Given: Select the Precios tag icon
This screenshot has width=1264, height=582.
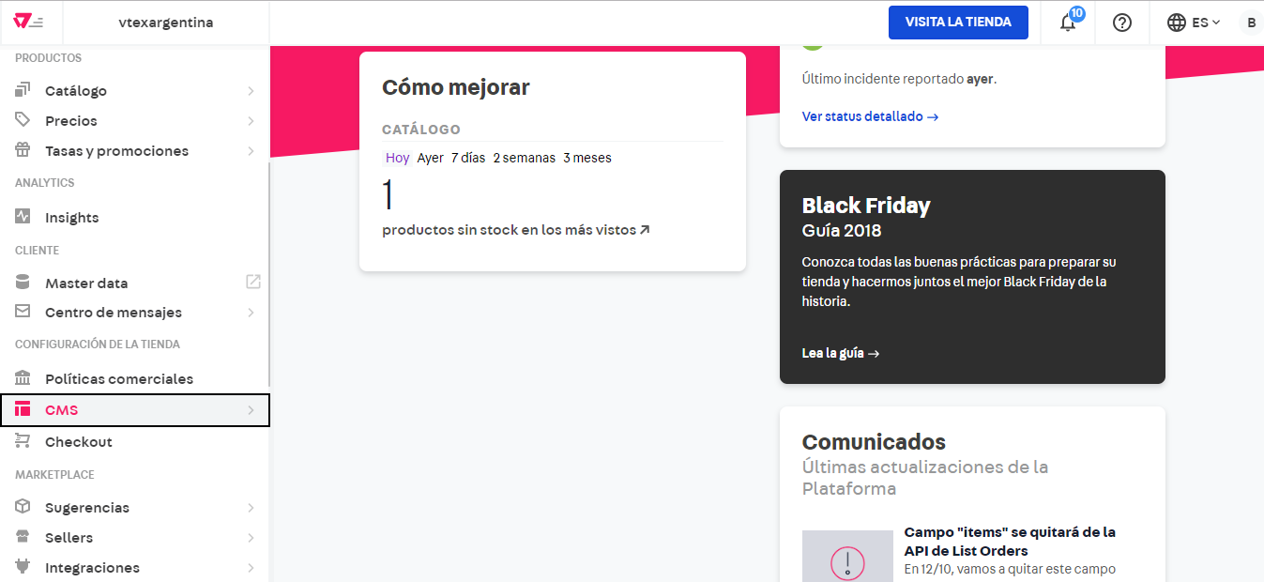Looking at the screenshot, I should point(21,120).
